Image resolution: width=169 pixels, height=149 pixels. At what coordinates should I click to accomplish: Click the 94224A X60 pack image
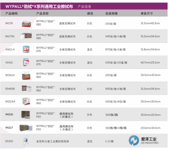tap(26, 101)
